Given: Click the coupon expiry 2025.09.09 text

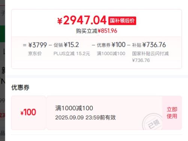Looking at the screenshot, I should click(85, 117).
